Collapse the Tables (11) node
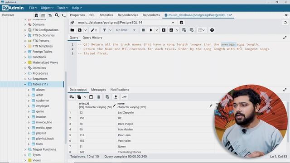Screen dimensions: 290x163 (25, 84)
